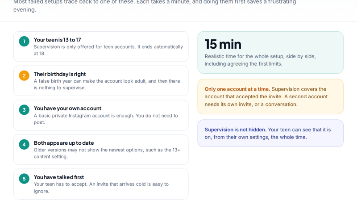This screenshot has width=357, height=201.
Task: Click the 'Both apps are up to date' heading
Action: (x=64, y=143)
